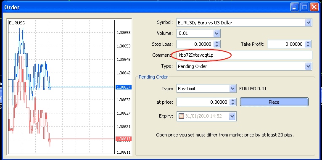Click the Order title bar text
Image resolution: width=322 pixels, height=160 pixels.
pos(12,7)
